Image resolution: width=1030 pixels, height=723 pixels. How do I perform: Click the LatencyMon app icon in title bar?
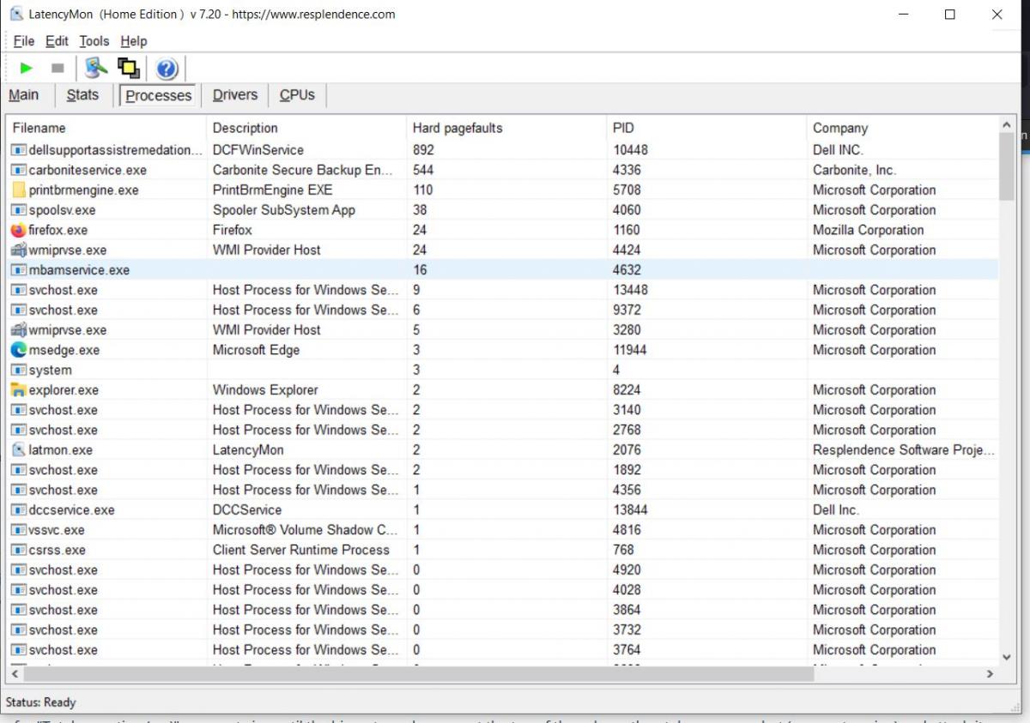(15, 15)
